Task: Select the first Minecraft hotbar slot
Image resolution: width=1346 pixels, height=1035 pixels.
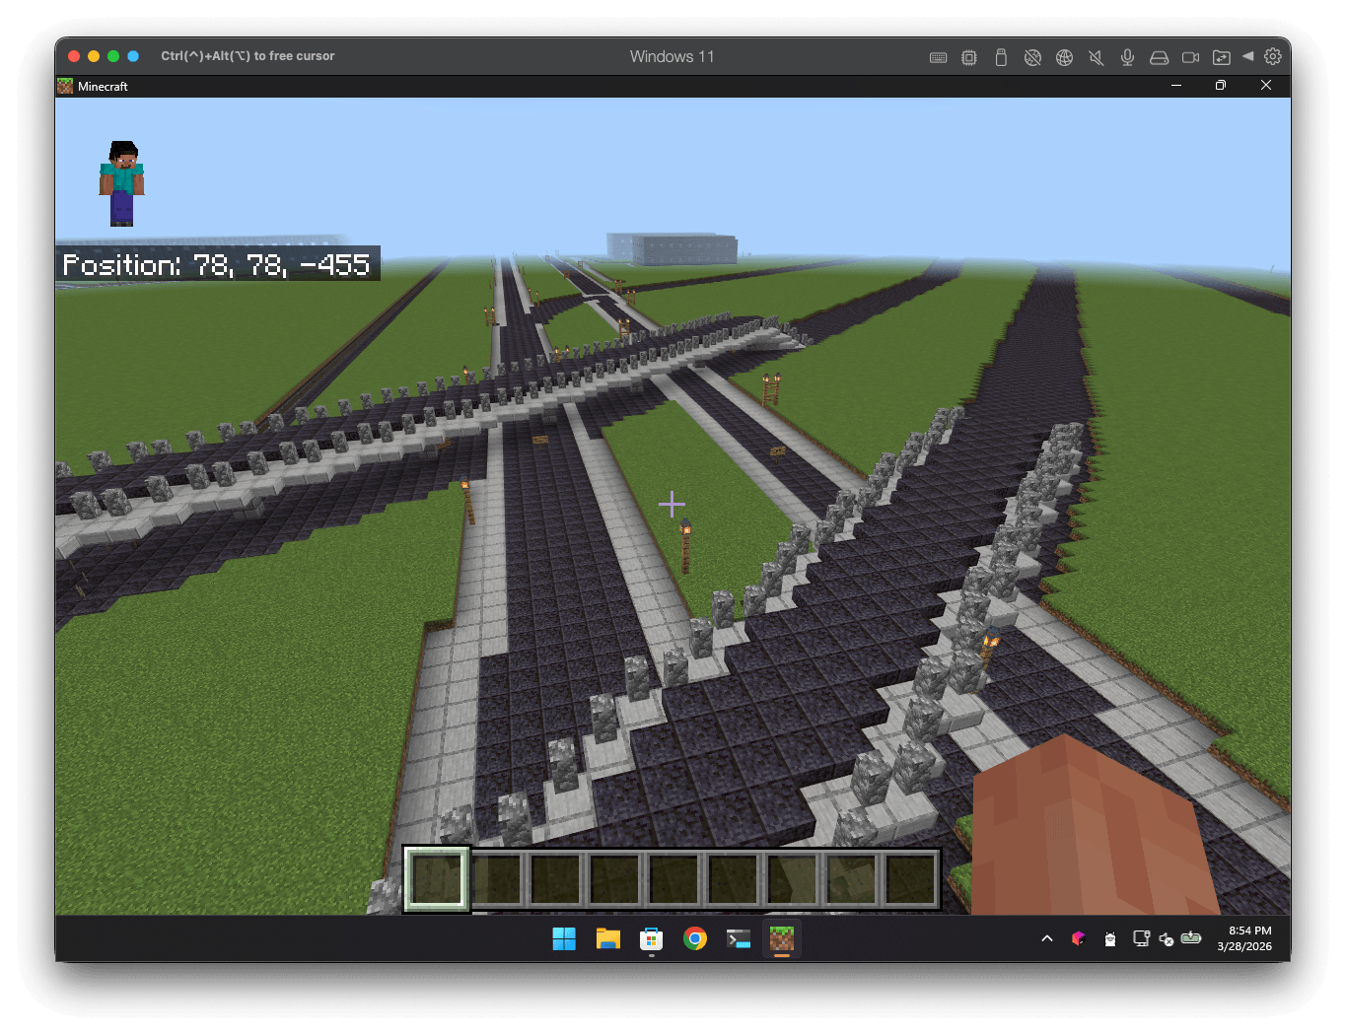Action: [436, 878]
